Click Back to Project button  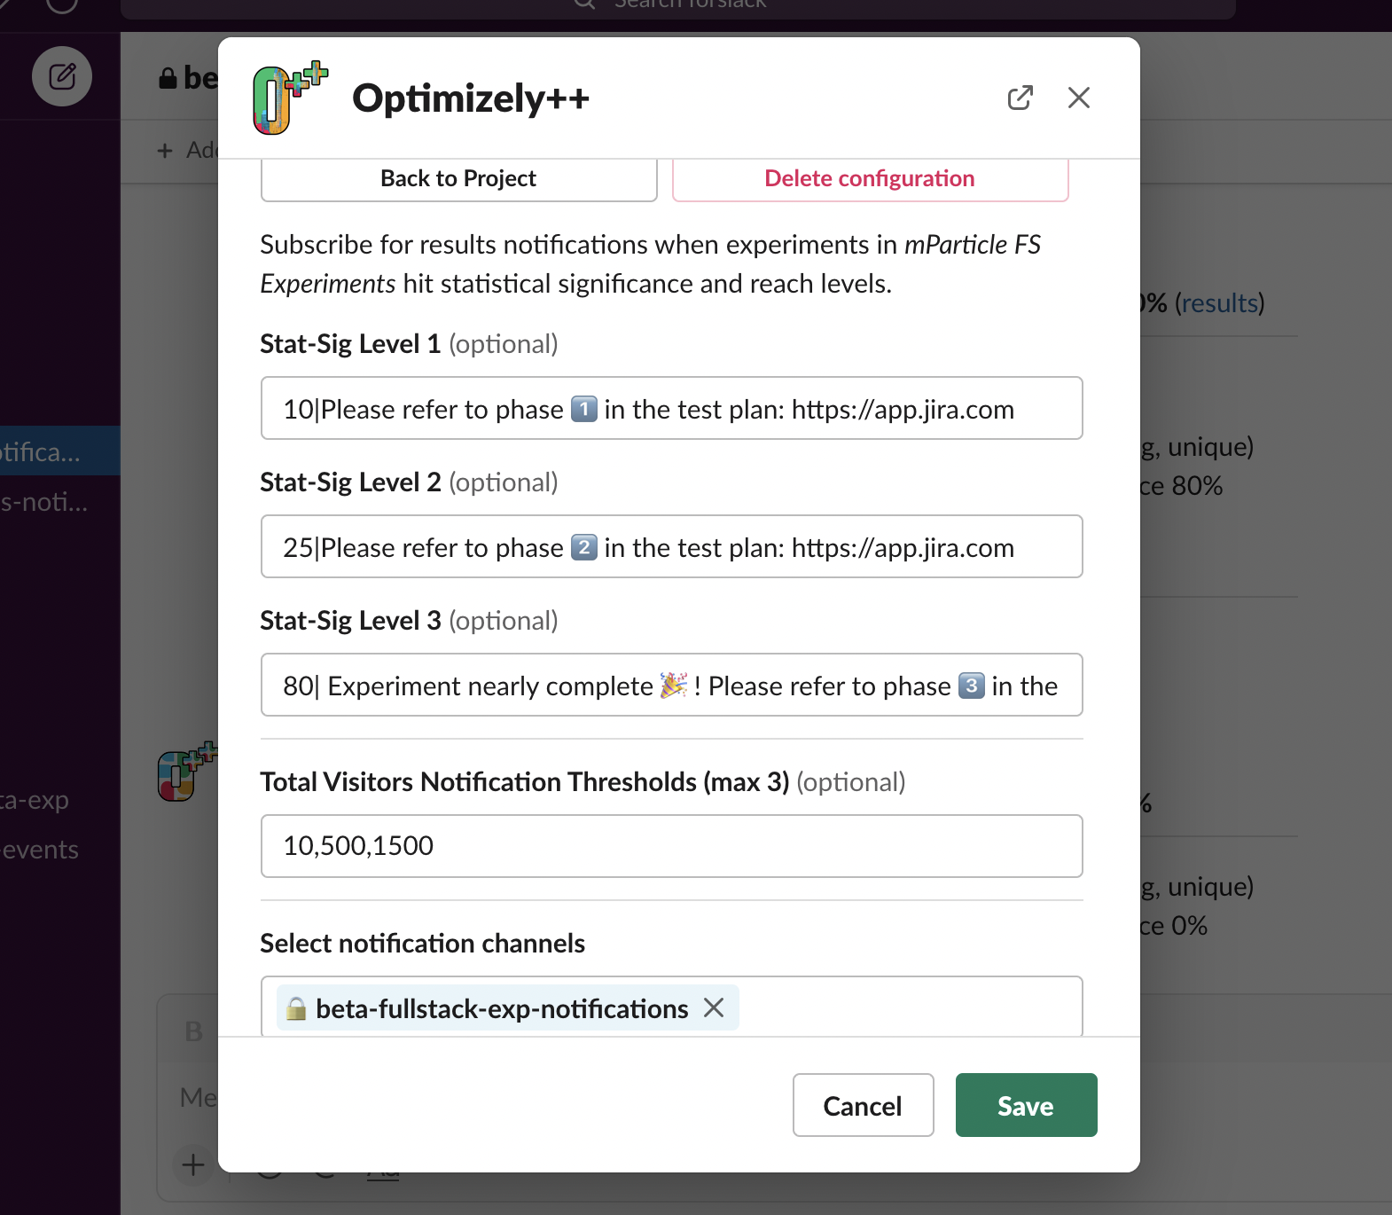(x=458, y=178)
